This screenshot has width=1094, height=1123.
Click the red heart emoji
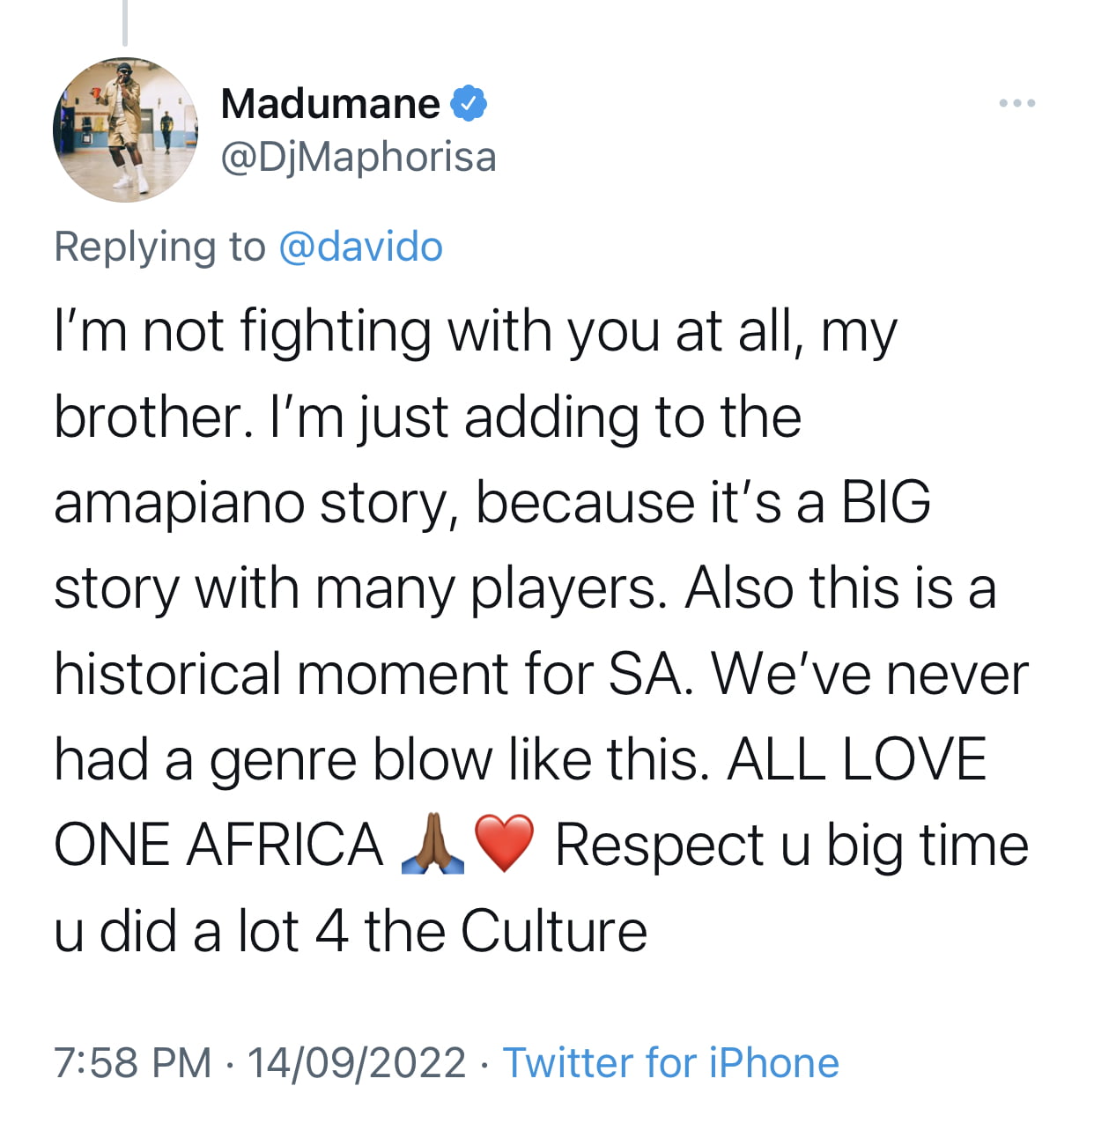[x=504, y=844]
